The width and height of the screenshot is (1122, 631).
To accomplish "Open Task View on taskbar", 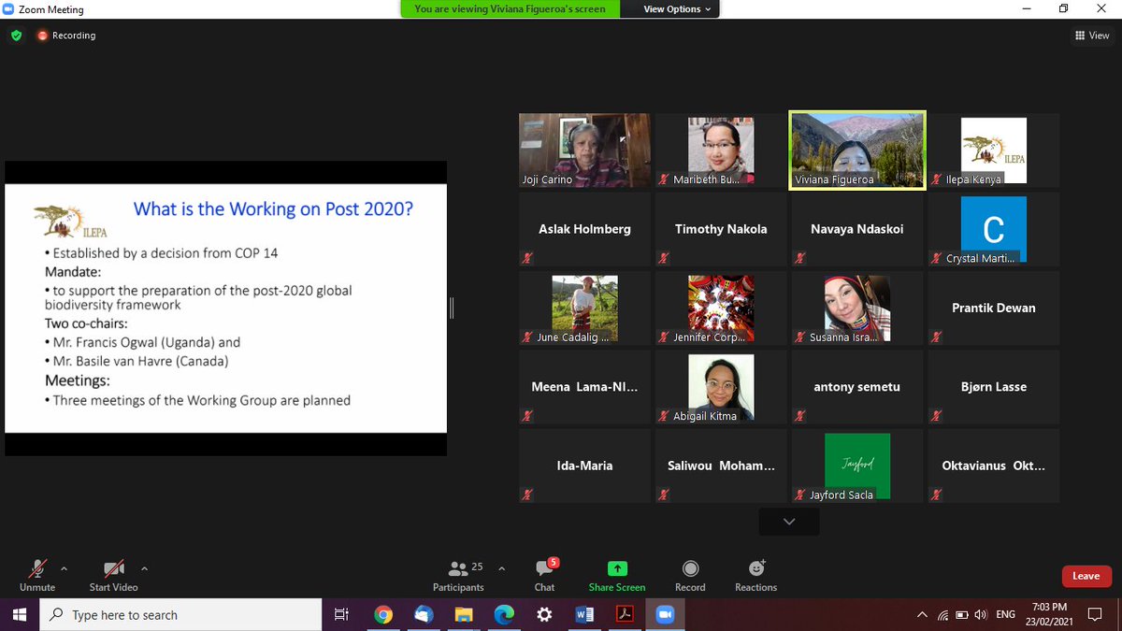I will [341, 614].
